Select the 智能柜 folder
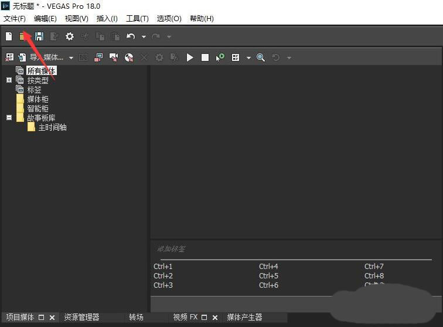443x327 pixels. 38,108
